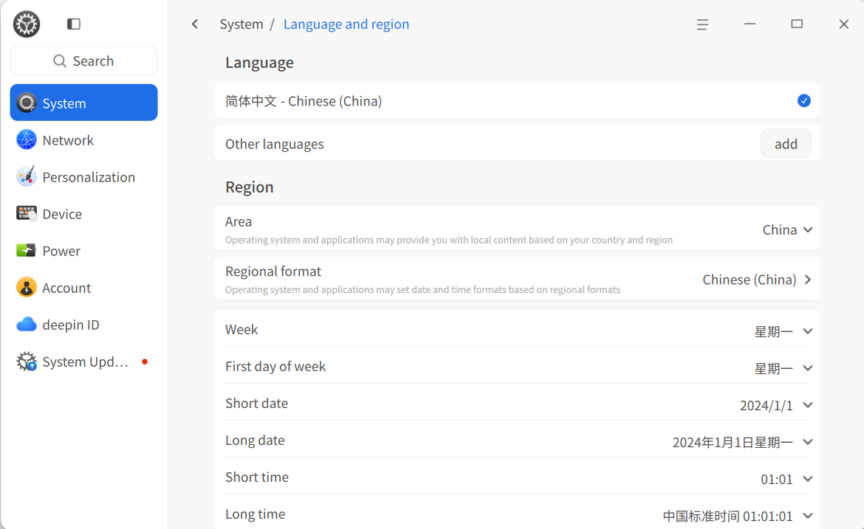Open the deepin ID cloud icon
The width and height of the screenshot is (864, 529).
pos(26,324)
